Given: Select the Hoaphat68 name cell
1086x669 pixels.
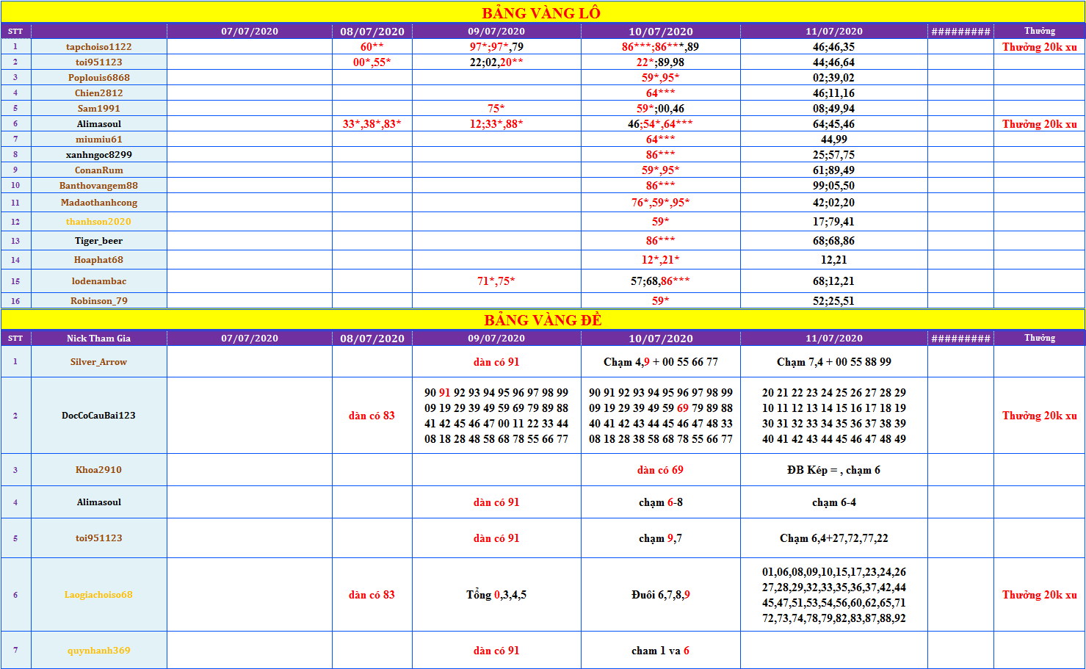Looking at the screenshot, I should point(99,260).
